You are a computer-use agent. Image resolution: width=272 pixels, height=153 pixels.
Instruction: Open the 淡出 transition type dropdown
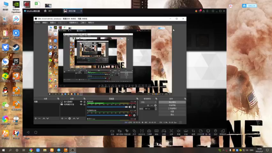pyautogui.click(x=148, y=102)
